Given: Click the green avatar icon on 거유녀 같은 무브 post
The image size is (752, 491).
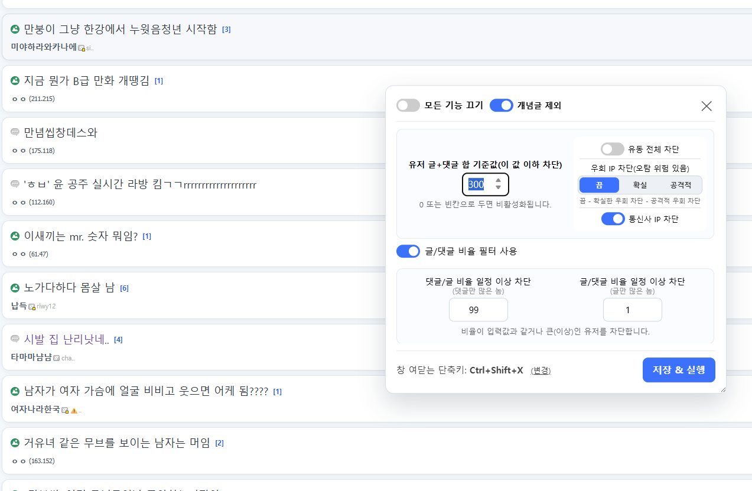Looking at the screenshot, I should (x=15, y=443).
